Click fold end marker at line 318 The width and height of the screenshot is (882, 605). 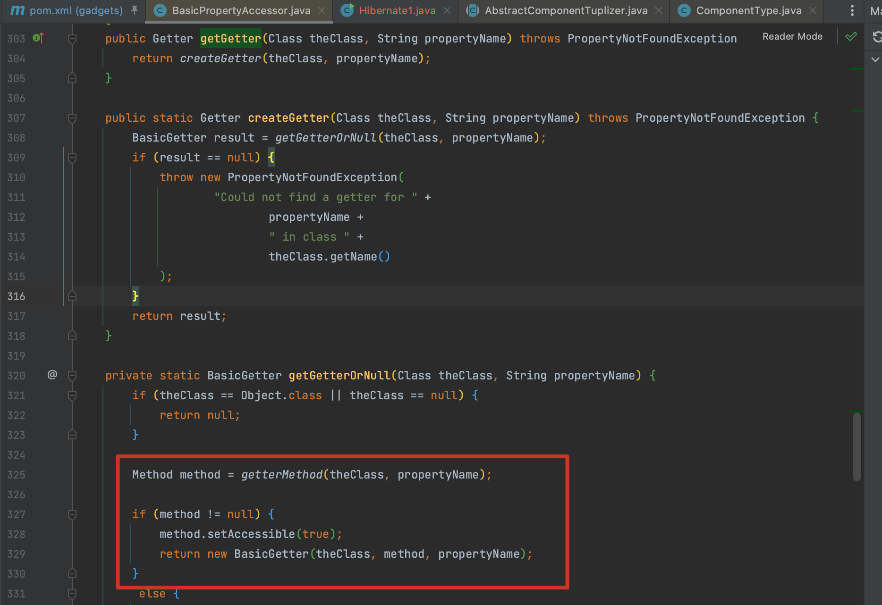(x=72, y=336)
